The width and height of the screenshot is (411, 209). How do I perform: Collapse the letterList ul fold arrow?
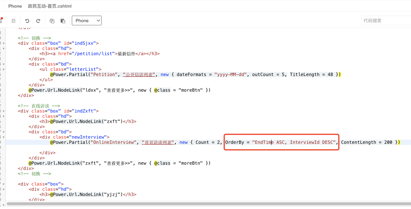(3, 69)
